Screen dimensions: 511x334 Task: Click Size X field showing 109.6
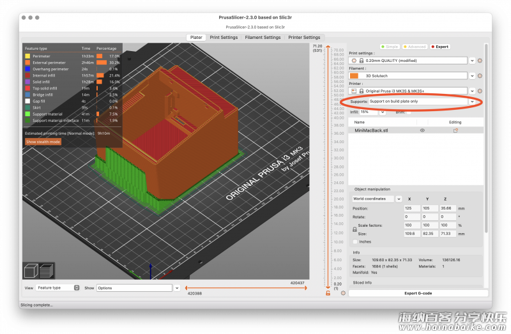click(x=412, y=234)
